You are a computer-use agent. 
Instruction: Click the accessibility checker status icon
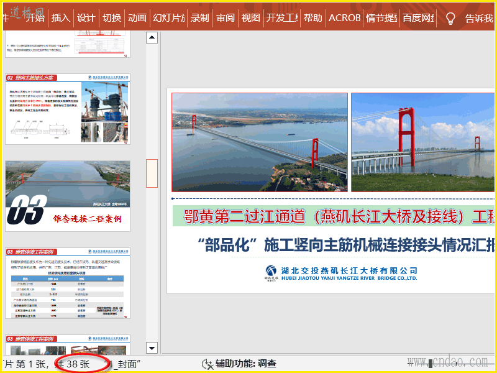click(207, 364)
